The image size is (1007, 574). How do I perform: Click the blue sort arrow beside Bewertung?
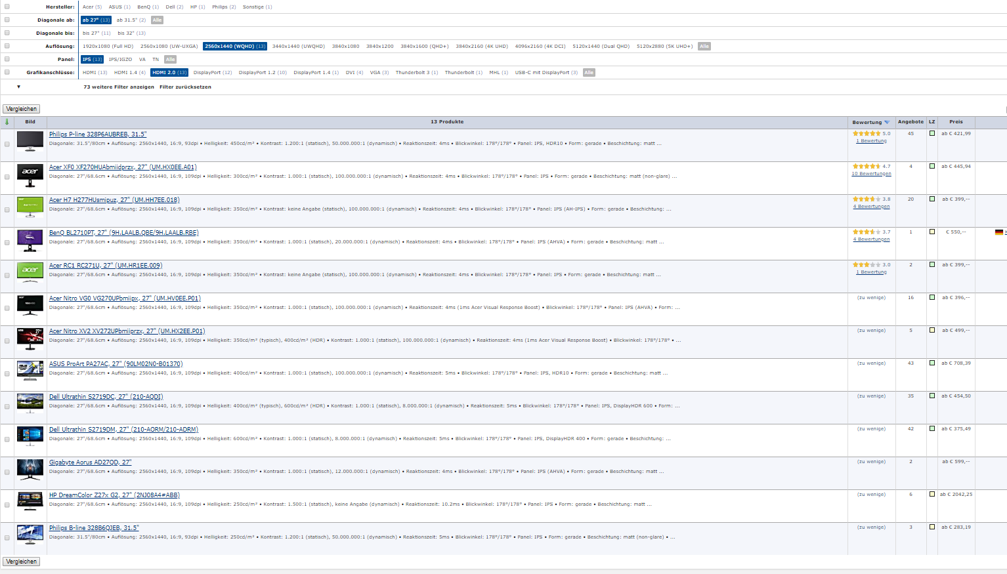coord(887,122)
